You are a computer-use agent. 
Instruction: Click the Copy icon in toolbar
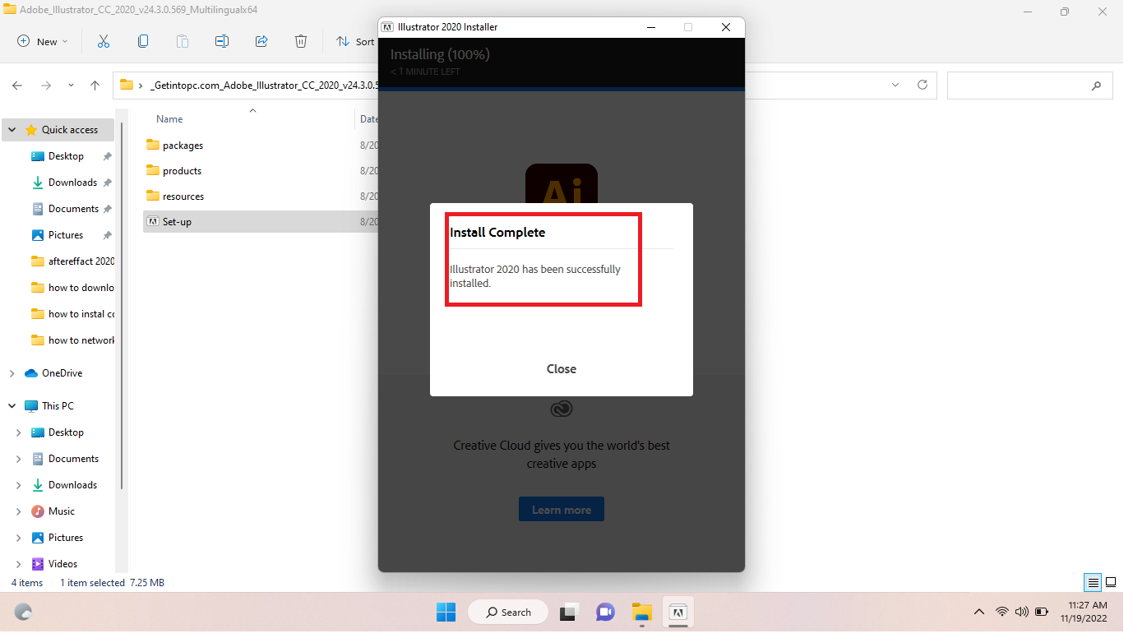tap(143, 41)
